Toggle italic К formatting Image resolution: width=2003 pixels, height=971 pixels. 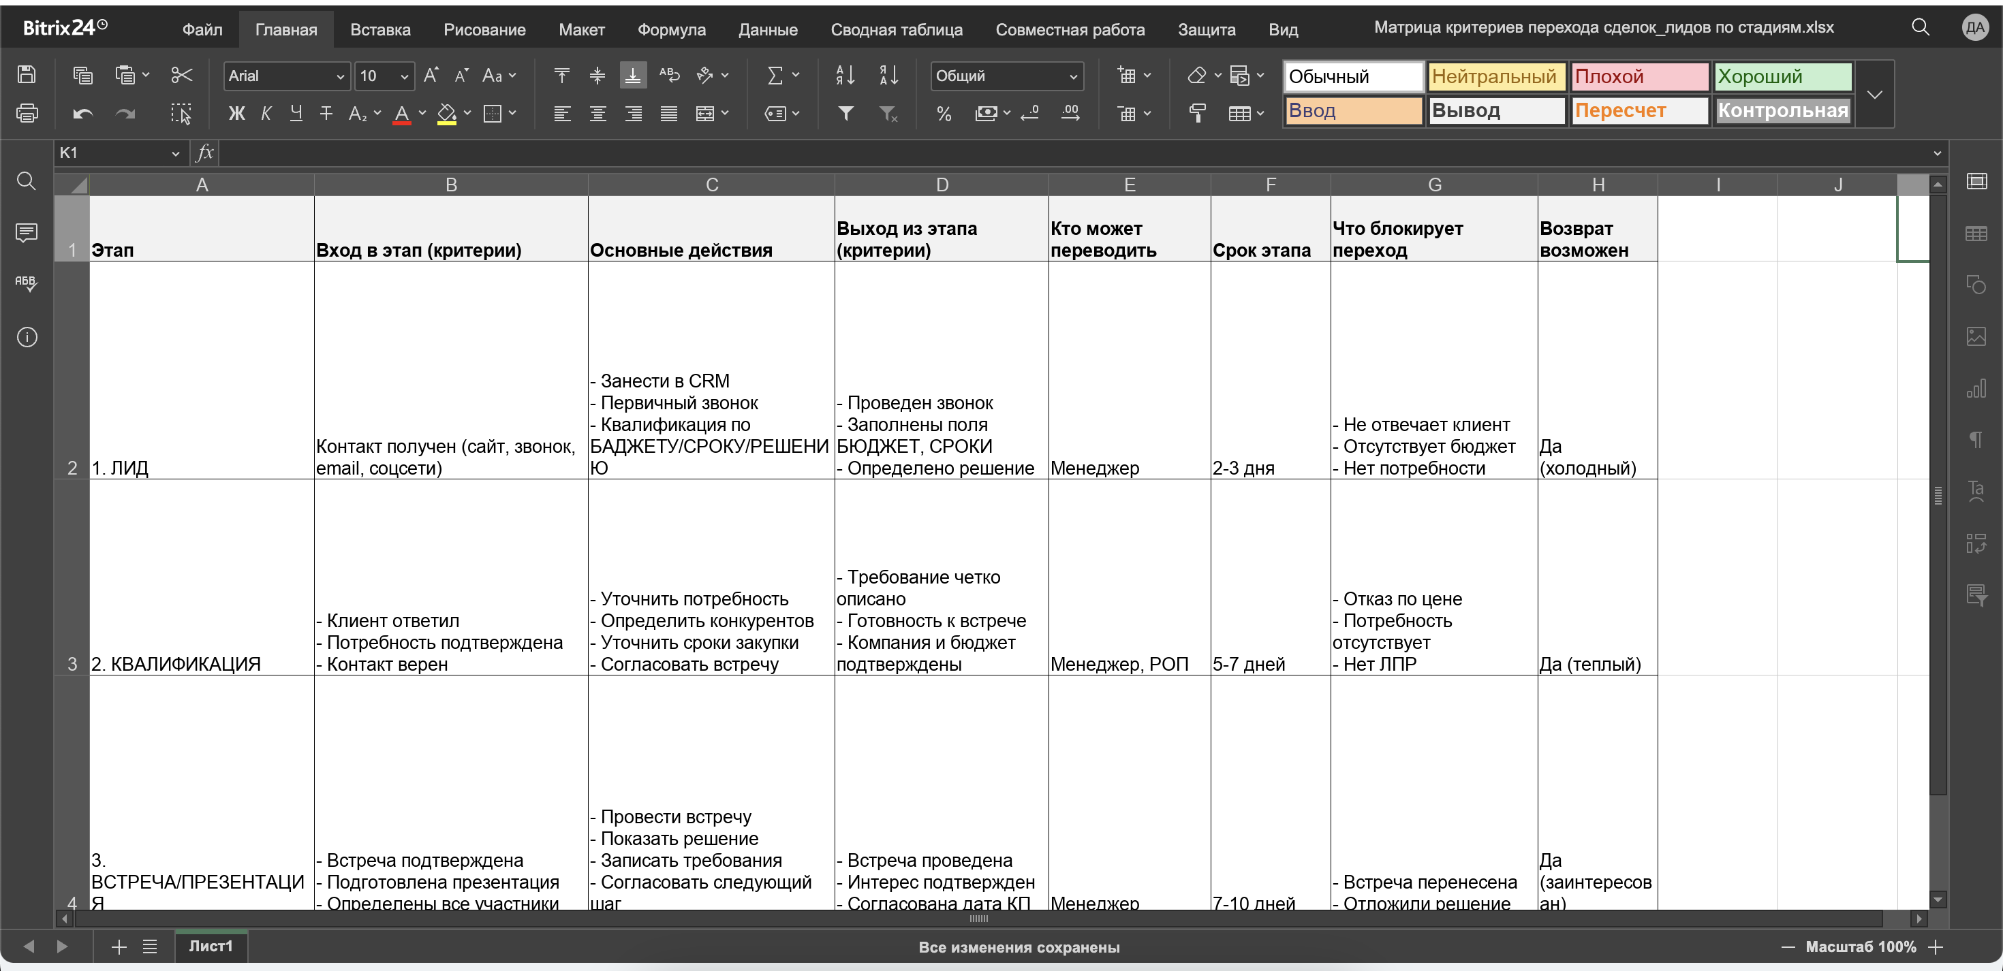[266, 114]
